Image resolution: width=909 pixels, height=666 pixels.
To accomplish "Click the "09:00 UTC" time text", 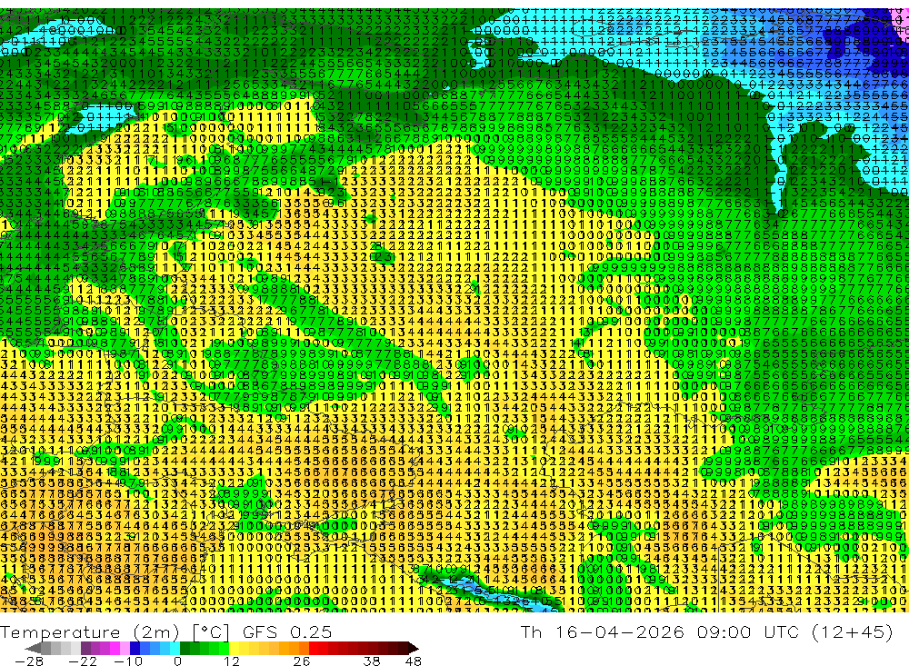I will [748, 631].
